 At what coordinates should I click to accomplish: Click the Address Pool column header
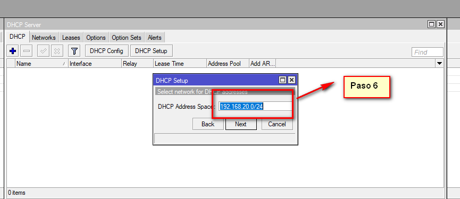pyautogui.click(x=228, y=64)
